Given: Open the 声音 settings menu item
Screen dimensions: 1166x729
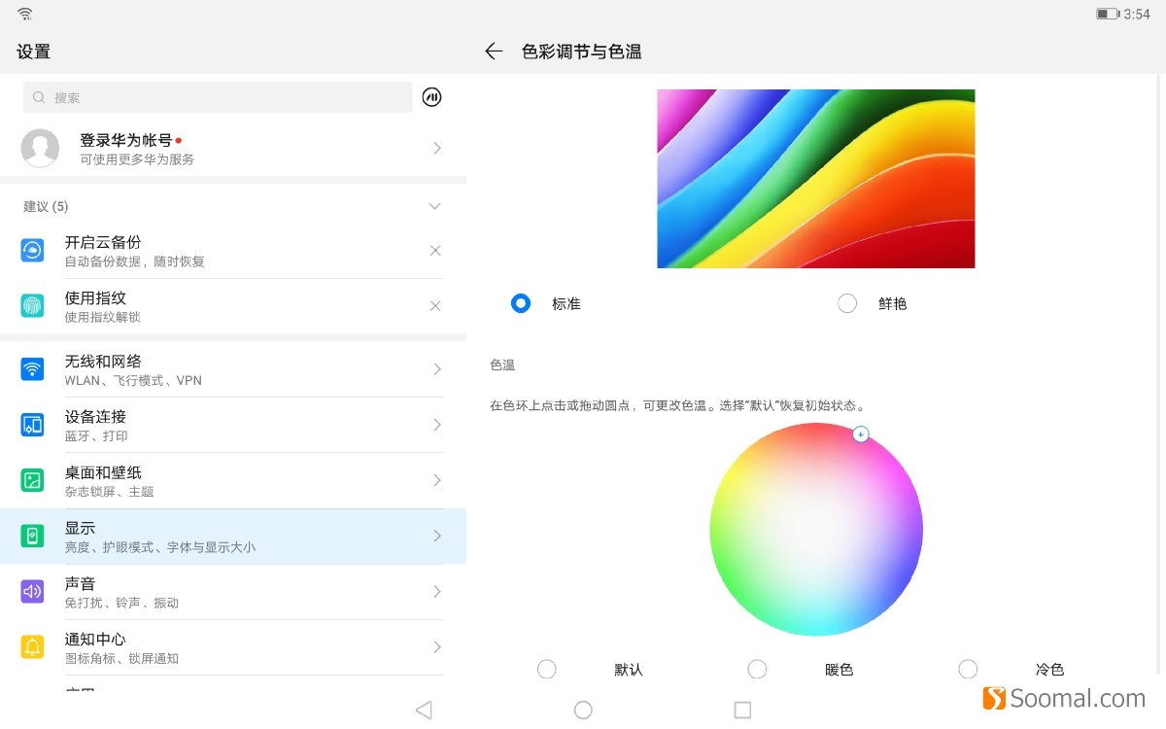Looking at the screenshot, I should (233, 591).
